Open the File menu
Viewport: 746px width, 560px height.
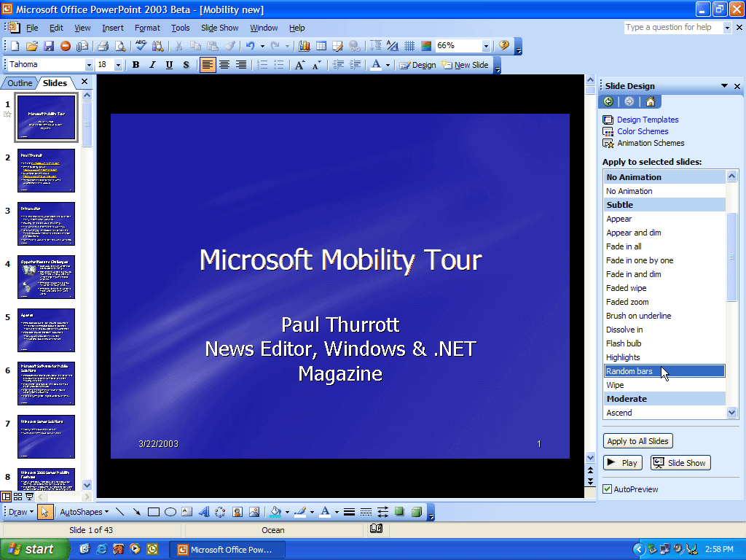point(32,28)
